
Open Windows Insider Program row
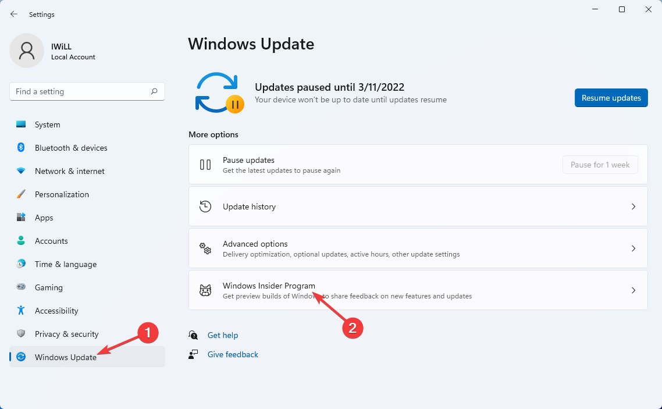(418, 290)
